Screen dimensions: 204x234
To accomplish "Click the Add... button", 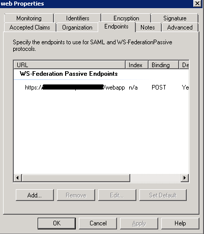I will tap(35, 195).
